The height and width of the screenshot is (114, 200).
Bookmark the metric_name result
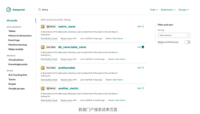pyautogui.click(x=143, y=27)
